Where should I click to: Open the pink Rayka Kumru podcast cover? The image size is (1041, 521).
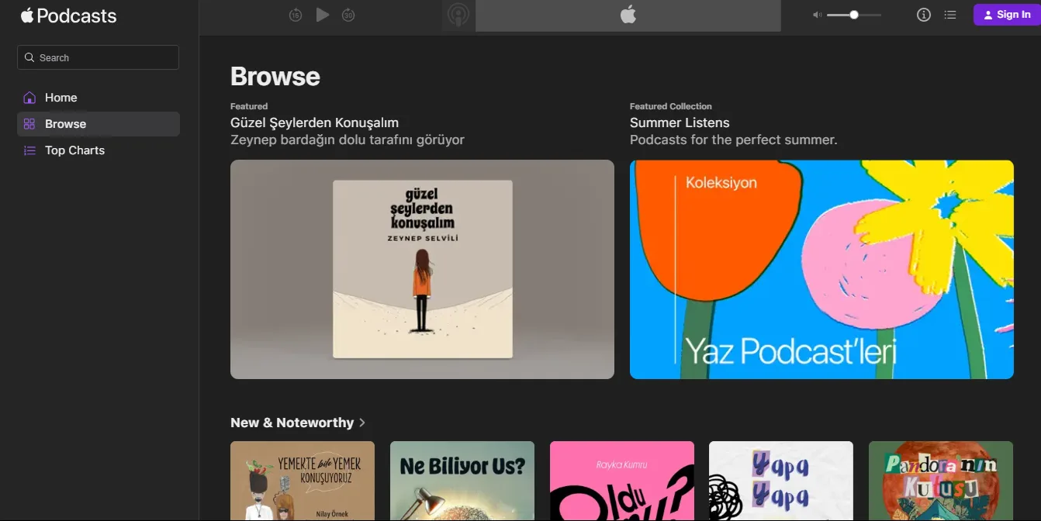(x=622, y=481)
